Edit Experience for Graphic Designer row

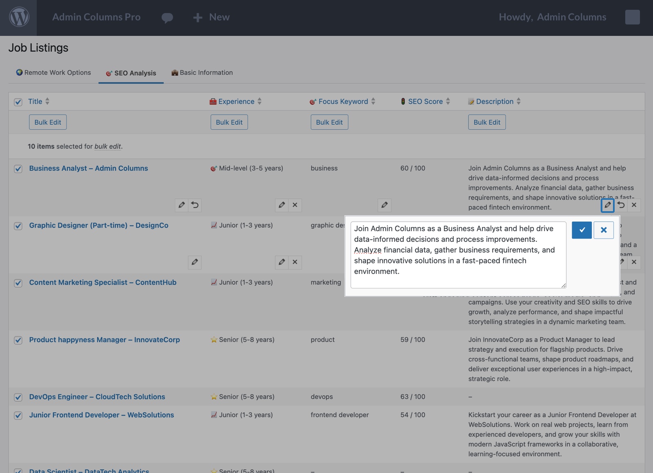(282, 262)
